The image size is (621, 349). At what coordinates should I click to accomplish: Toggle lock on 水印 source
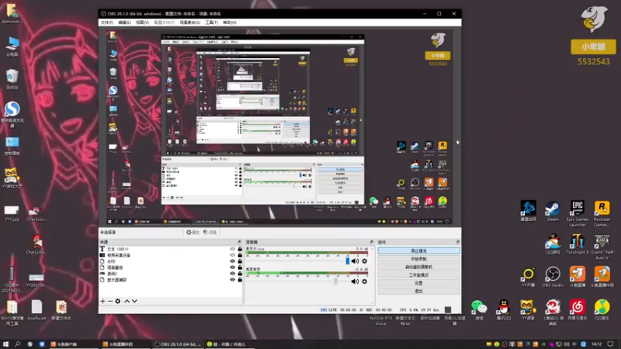point(240,261)
